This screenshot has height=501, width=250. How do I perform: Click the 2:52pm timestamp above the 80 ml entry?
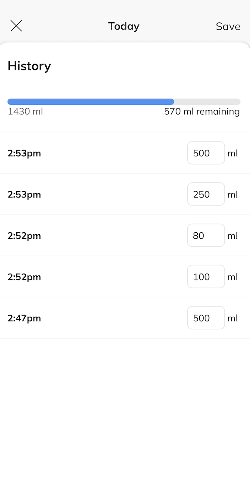pos(24,235)
